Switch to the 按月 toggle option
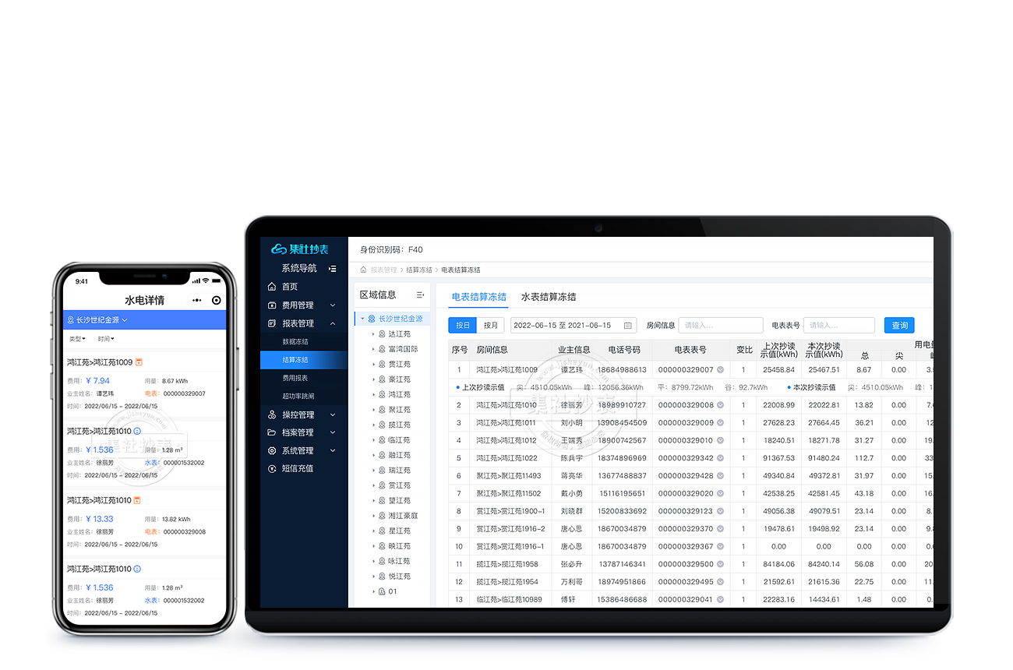This screenshot has width=1013, height=670. pyautogui.click(x=491, y=326)
